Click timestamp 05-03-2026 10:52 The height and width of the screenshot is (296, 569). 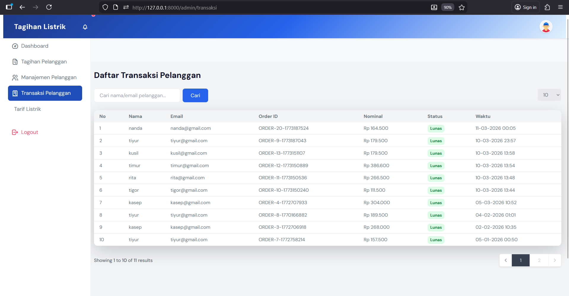496,203
